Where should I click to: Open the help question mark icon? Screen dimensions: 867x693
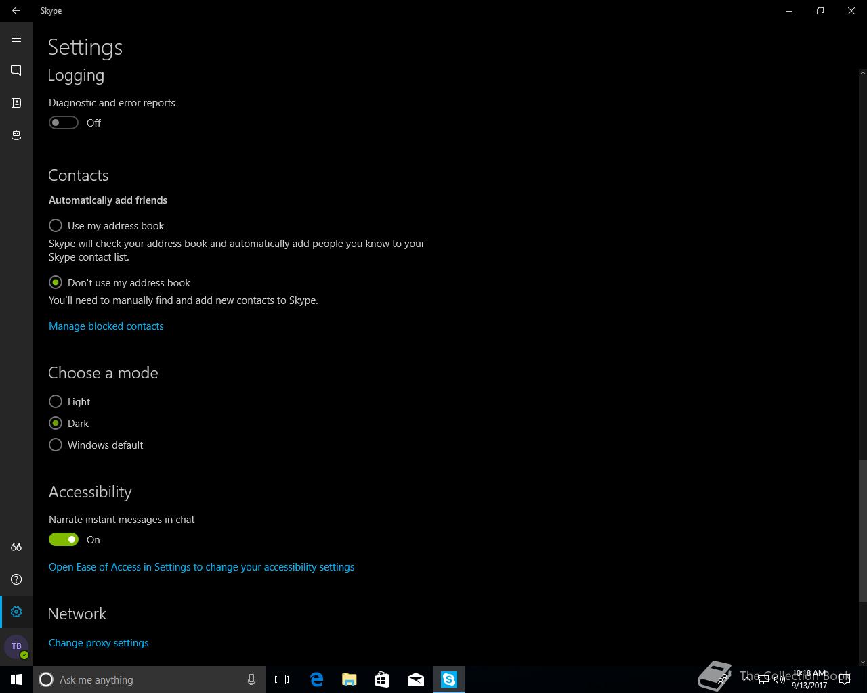(16, 579)
